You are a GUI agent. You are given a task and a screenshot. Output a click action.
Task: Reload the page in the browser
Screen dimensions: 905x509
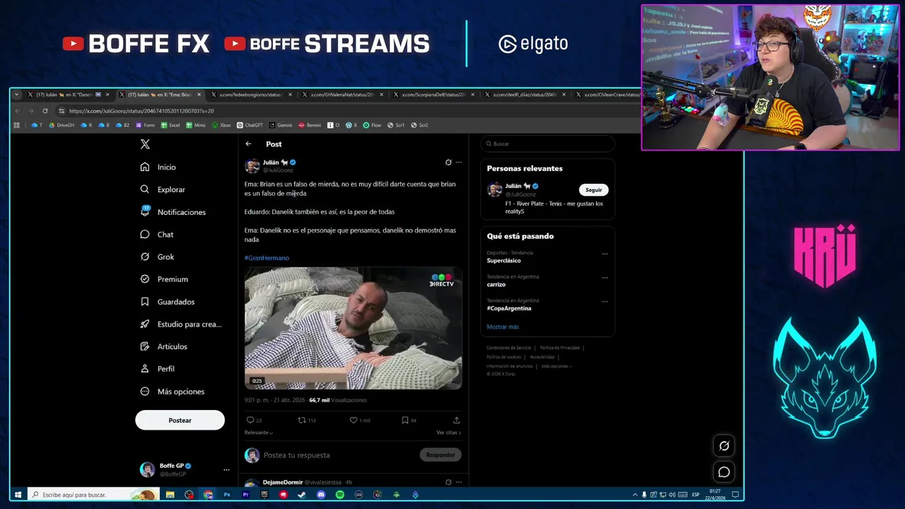click(45, 111)
